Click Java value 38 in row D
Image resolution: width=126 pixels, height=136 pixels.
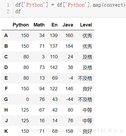pos(70,67)
